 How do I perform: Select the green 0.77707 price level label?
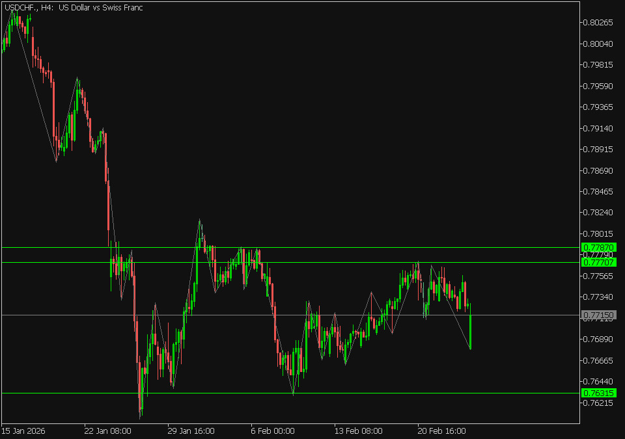598,262
